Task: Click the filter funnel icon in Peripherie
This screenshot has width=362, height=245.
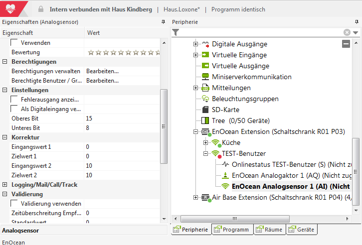Action: tap(176, 32)
